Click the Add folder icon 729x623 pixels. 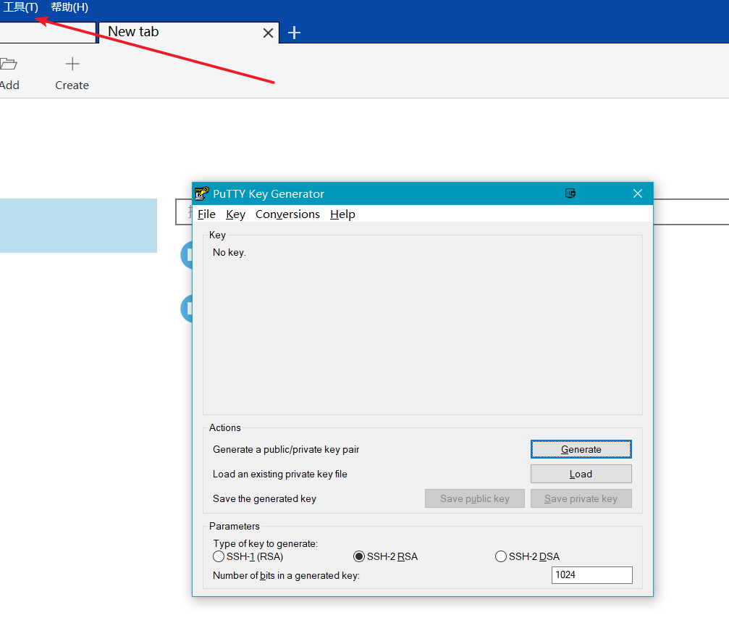pos(9,64)
